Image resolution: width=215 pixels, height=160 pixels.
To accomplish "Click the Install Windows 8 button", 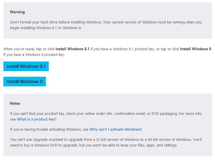I will (25, 82).
